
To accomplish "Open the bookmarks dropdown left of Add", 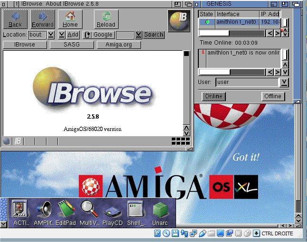I will click(x=62, y=35).
